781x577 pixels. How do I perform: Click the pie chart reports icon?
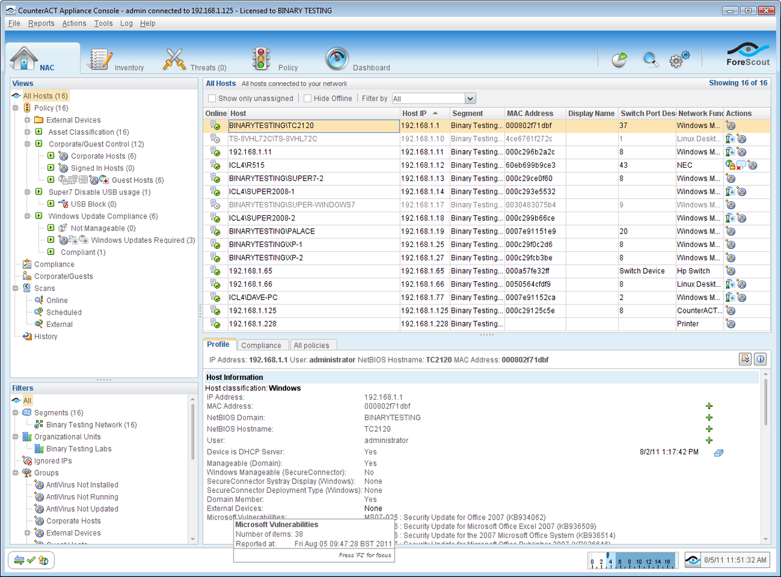(x=620, y=59)
